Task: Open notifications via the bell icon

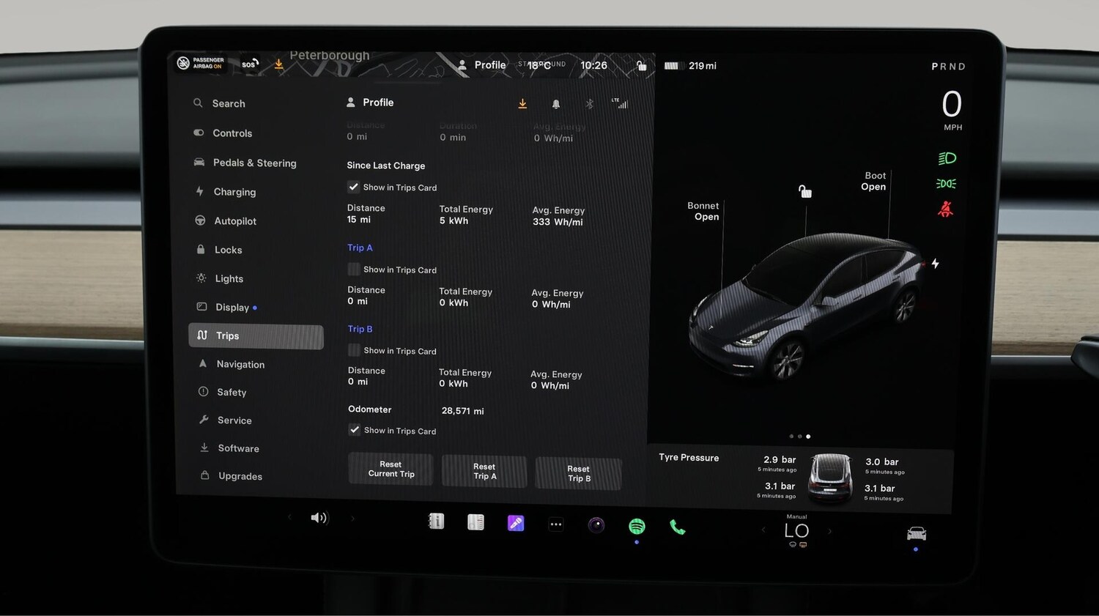Action: [x=556, y=103]
